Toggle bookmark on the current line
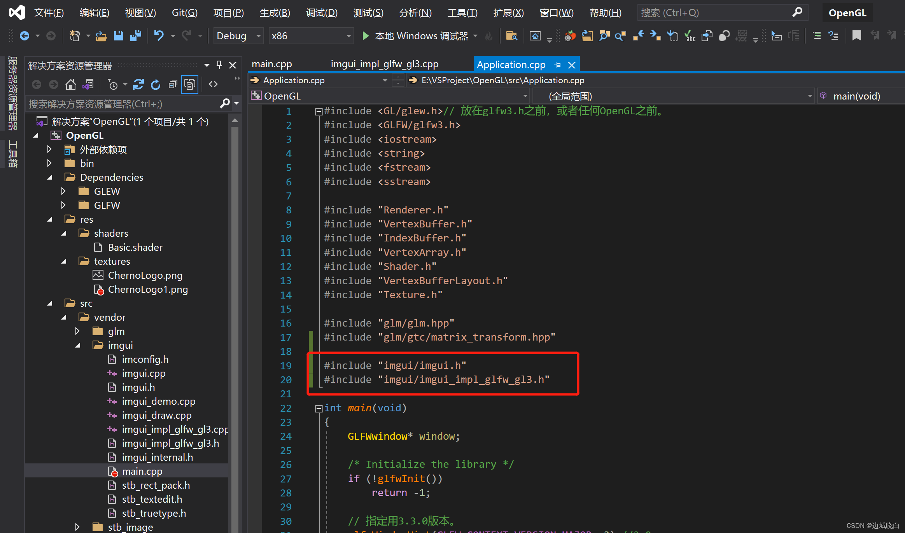Screen dimensions: 905x533 (x=856, y=36)
